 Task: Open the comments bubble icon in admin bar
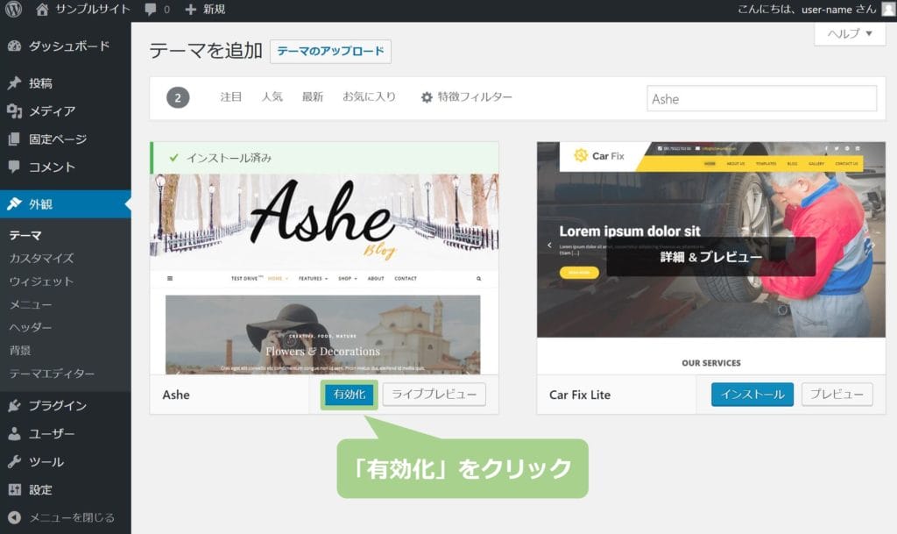pos(151,10)
